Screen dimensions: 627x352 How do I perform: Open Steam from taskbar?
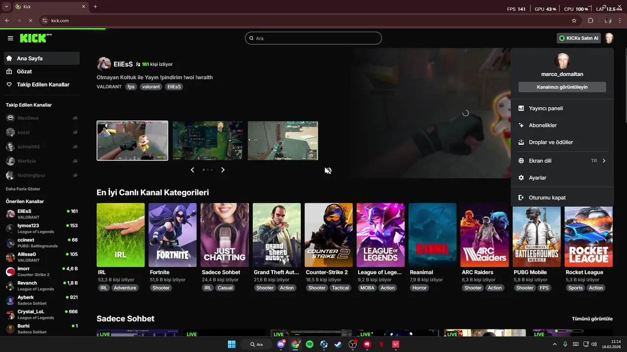click(338, 344)
